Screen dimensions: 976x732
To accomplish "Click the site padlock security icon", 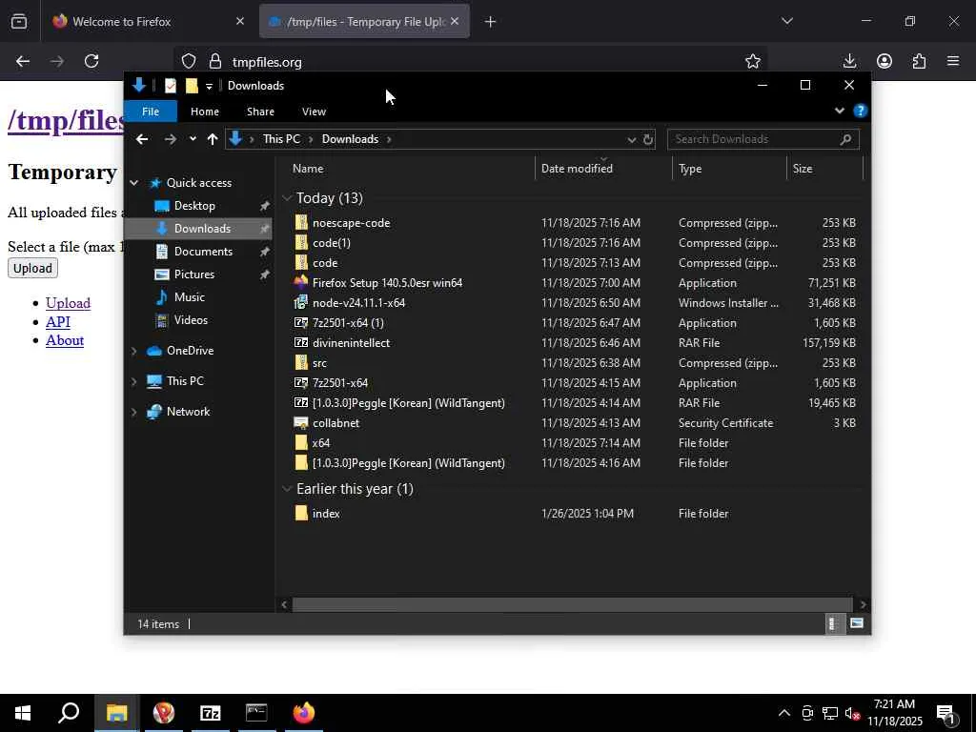I will (x=215, y=61).
